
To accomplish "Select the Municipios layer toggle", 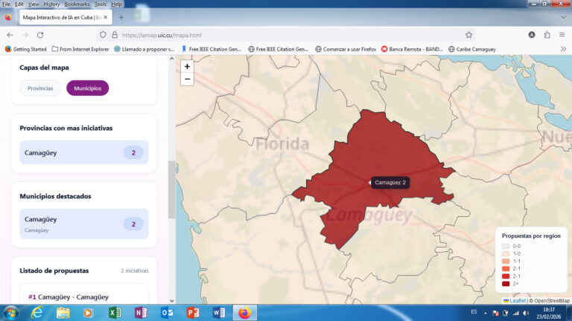I will point(87,88).
